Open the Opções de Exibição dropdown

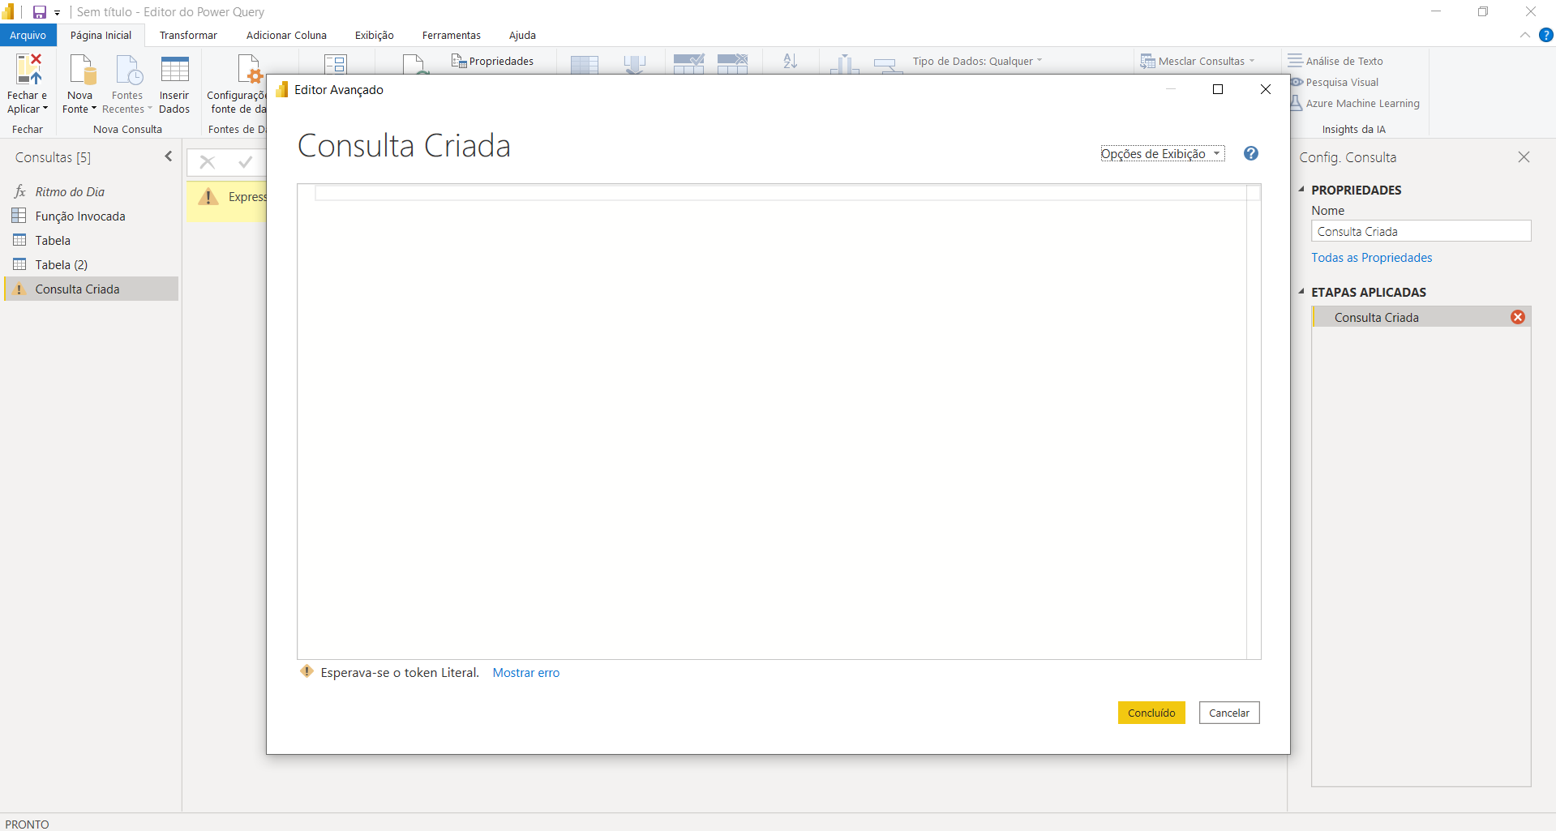pyautogui.click(x=1162, y=153)
